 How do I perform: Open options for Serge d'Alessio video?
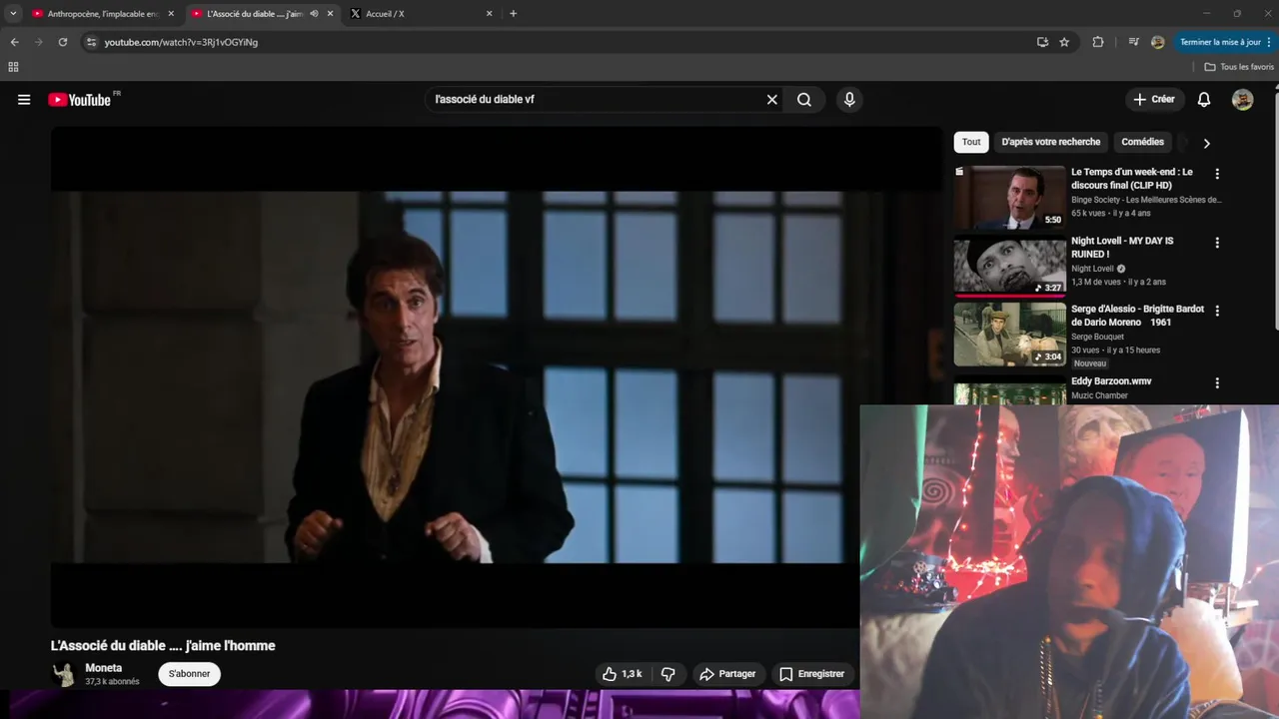coord(1217,312)
